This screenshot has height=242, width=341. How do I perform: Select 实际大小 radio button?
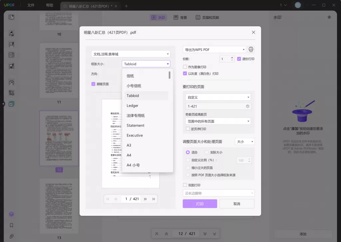coord(206,152)
